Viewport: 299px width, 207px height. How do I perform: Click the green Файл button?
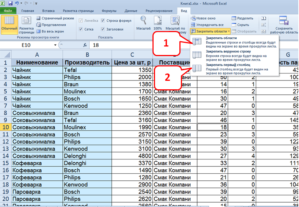8,11
